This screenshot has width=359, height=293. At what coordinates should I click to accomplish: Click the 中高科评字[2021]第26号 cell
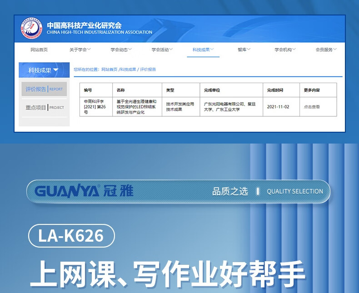tap(96, 107)
